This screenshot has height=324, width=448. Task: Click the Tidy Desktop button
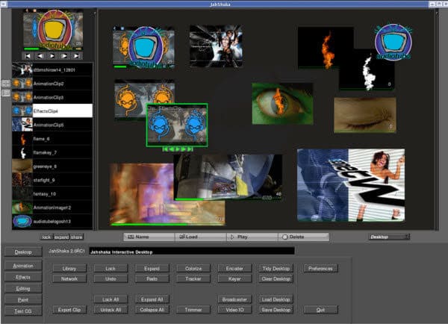click(276, 269)
